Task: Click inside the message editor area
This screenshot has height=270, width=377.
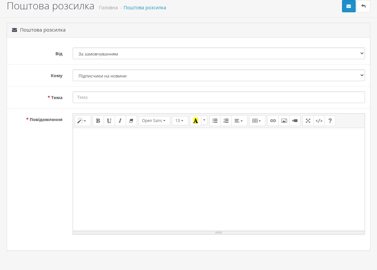Action: [x=219, y=179]
